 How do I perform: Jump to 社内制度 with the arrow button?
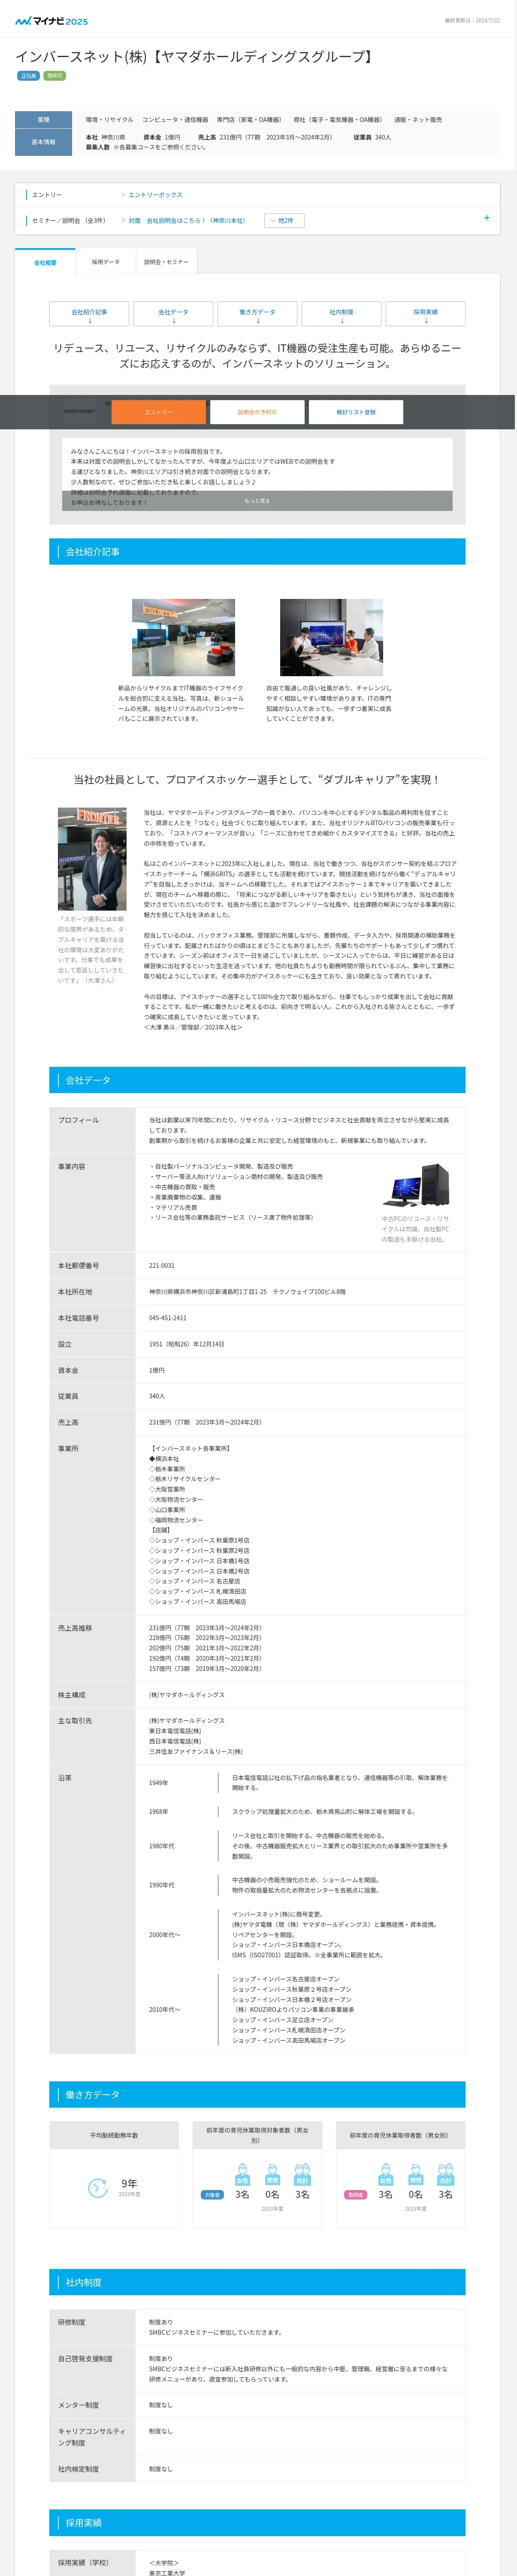341,314
